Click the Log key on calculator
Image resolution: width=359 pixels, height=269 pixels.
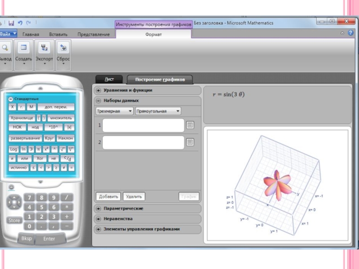point(13,149)
